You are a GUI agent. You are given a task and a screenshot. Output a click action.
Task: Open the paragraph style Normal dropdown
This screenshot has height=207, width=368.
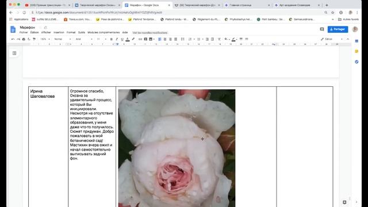(x=62, y=39)
